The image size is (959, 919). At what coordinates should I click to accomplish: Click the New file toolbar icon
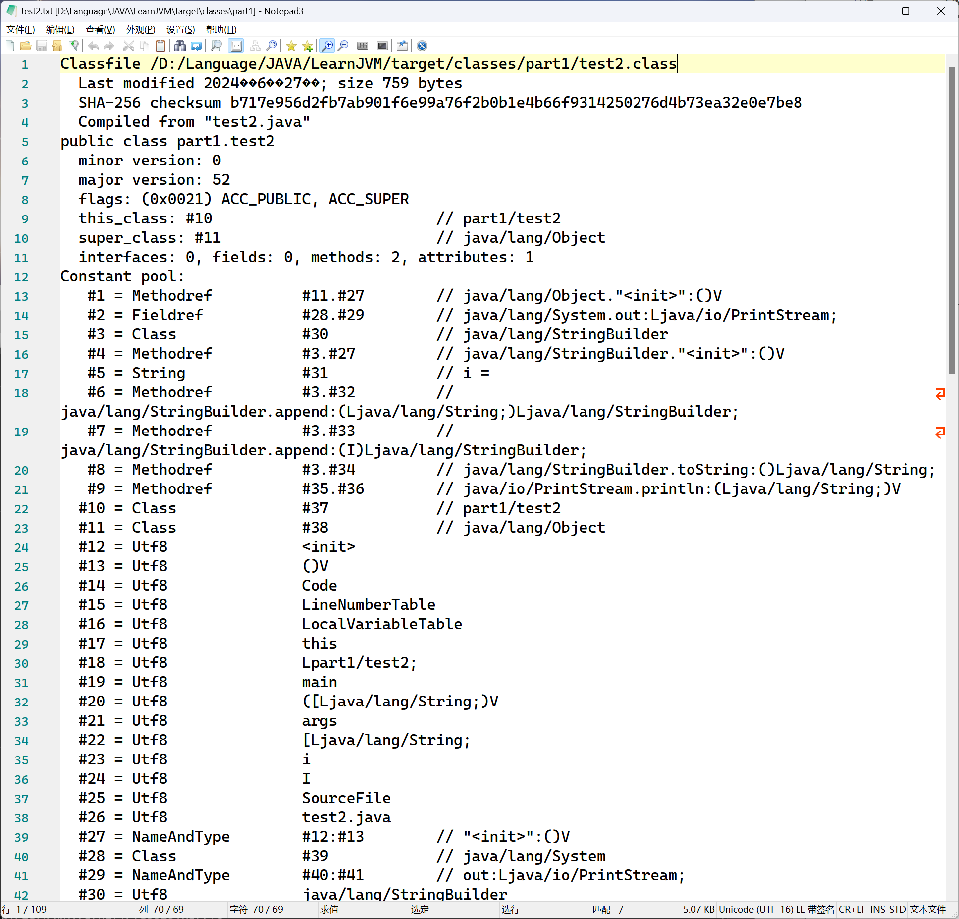coord(10,46)
